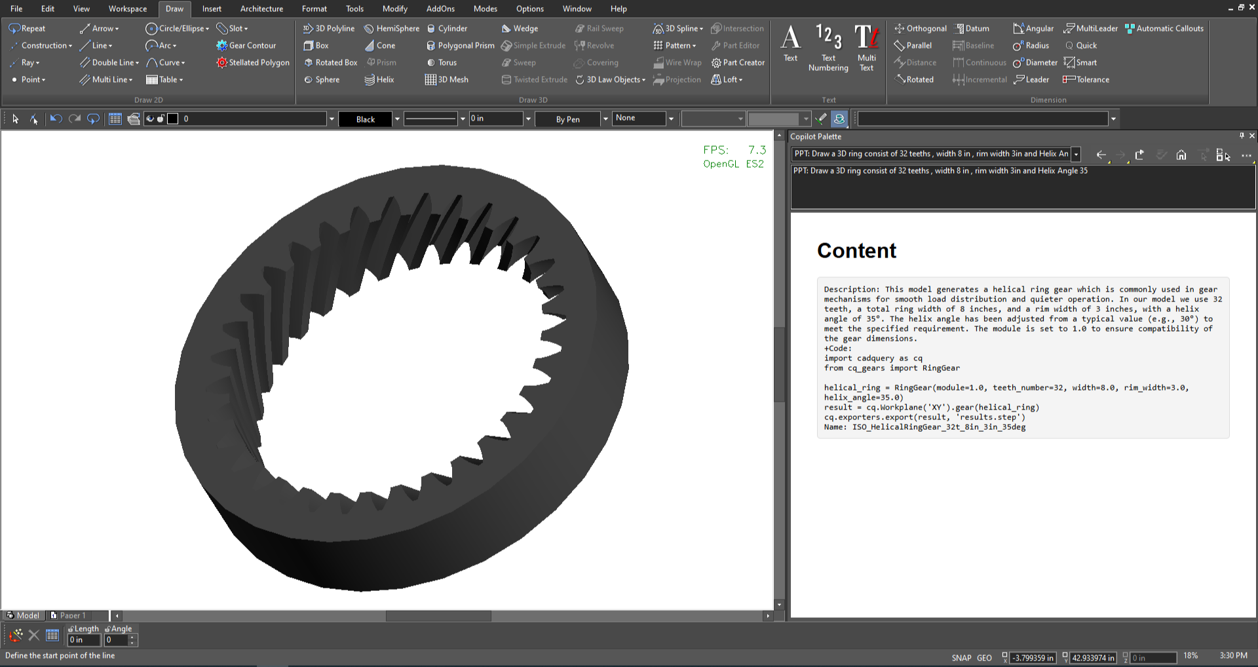Toggle SNAP in status bar

[x=961, y=658]
